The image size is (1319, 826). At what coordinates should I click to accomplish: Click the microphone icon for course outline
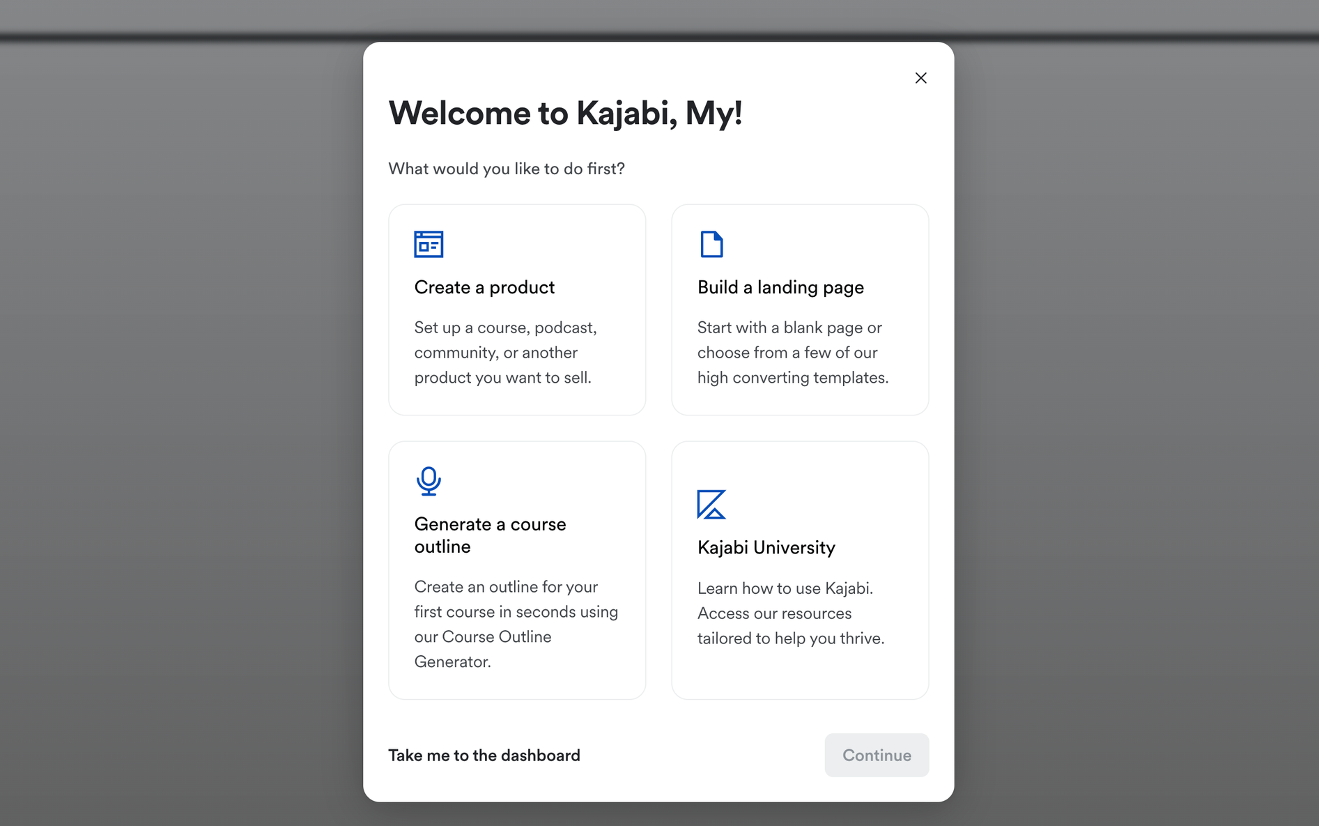[x=429, y=481]
